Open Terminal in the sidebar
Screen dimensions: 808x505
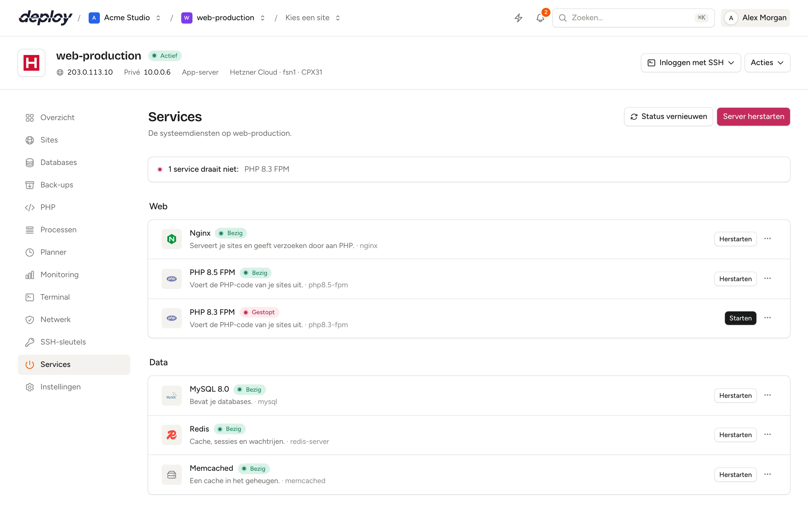pos(74,297)
